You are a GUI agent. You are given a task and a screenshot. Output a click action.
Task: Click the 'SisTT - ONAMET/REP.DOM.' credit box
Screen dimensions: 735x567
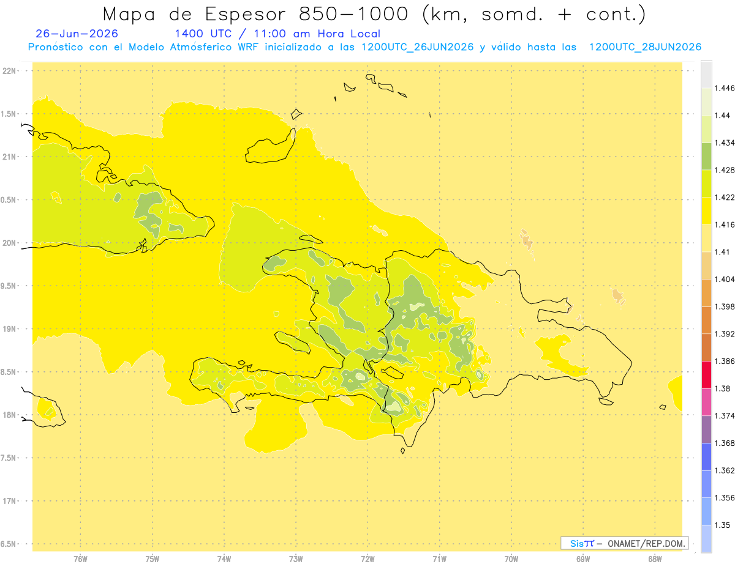coord(625,543)
